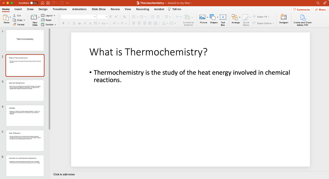Toggle Subscript formatting
The width and height of the screenshot is (329, 179).
pyautogui.click(x=90, y=23)
